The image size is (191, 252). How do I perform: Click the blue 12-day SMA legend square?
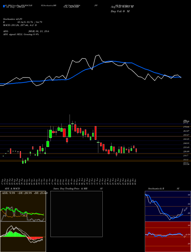click(x=4, y=6)
